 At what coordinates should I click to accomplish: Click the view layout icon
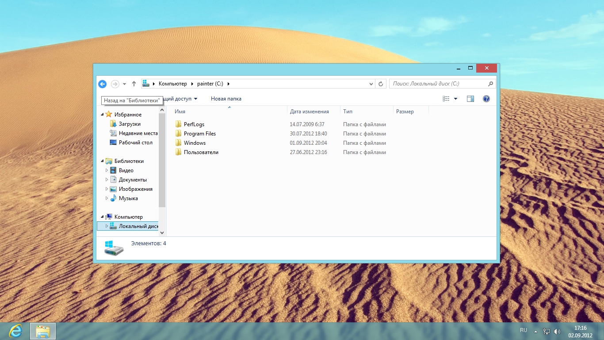(446, 99)
